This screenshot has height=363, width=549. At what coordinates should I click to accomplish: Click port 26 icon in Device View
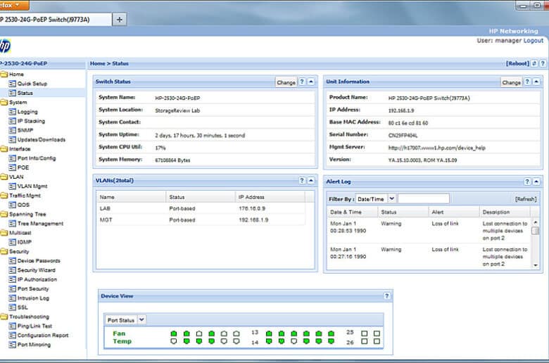point(364,341)
